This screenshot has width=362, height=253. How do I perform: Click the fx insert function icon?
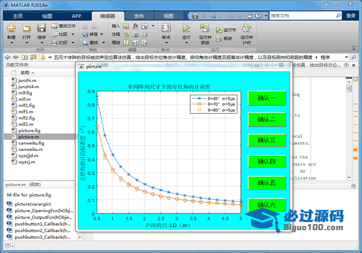pyautogui.click(x=135, y=25)
